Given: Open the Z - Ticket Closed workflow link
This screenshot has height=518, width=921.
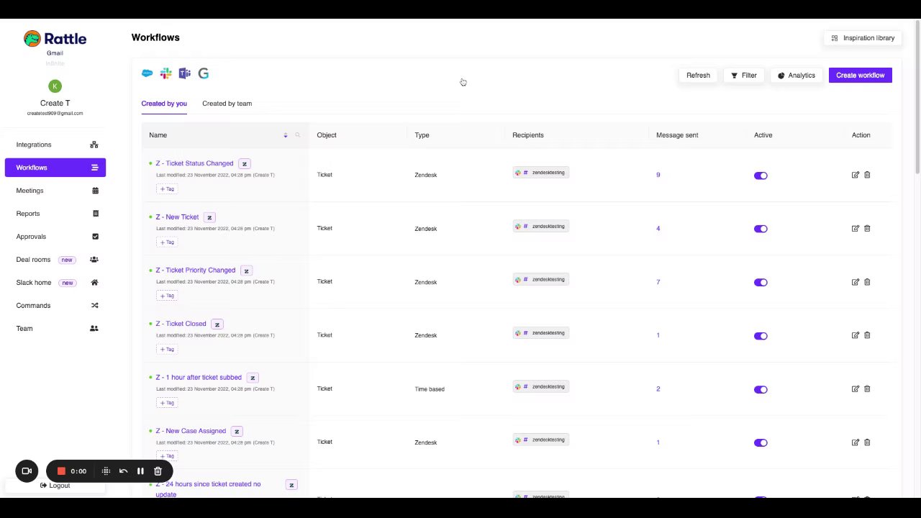Looking at the screenshot, I should (181, 324).
